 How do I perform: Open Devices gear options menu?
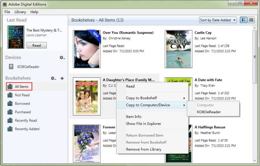tap(62, 57)
